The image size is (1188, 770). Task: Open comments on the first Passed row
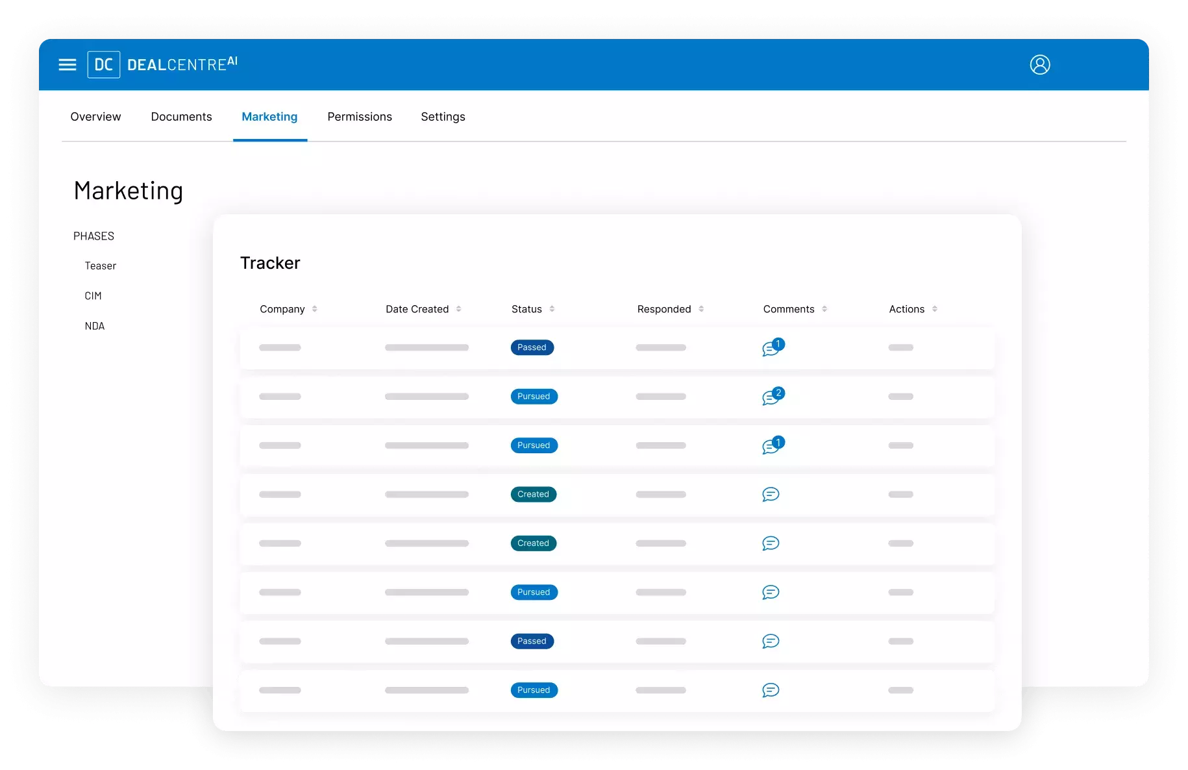coord(771,348)
